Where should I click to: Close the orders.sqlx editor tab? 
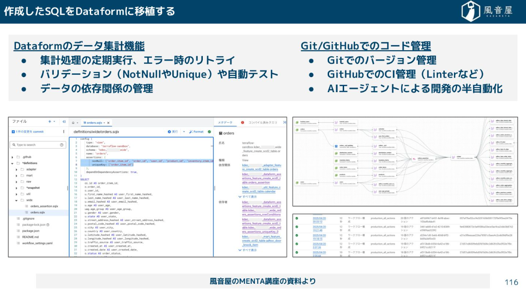click(x=108, y=123)
